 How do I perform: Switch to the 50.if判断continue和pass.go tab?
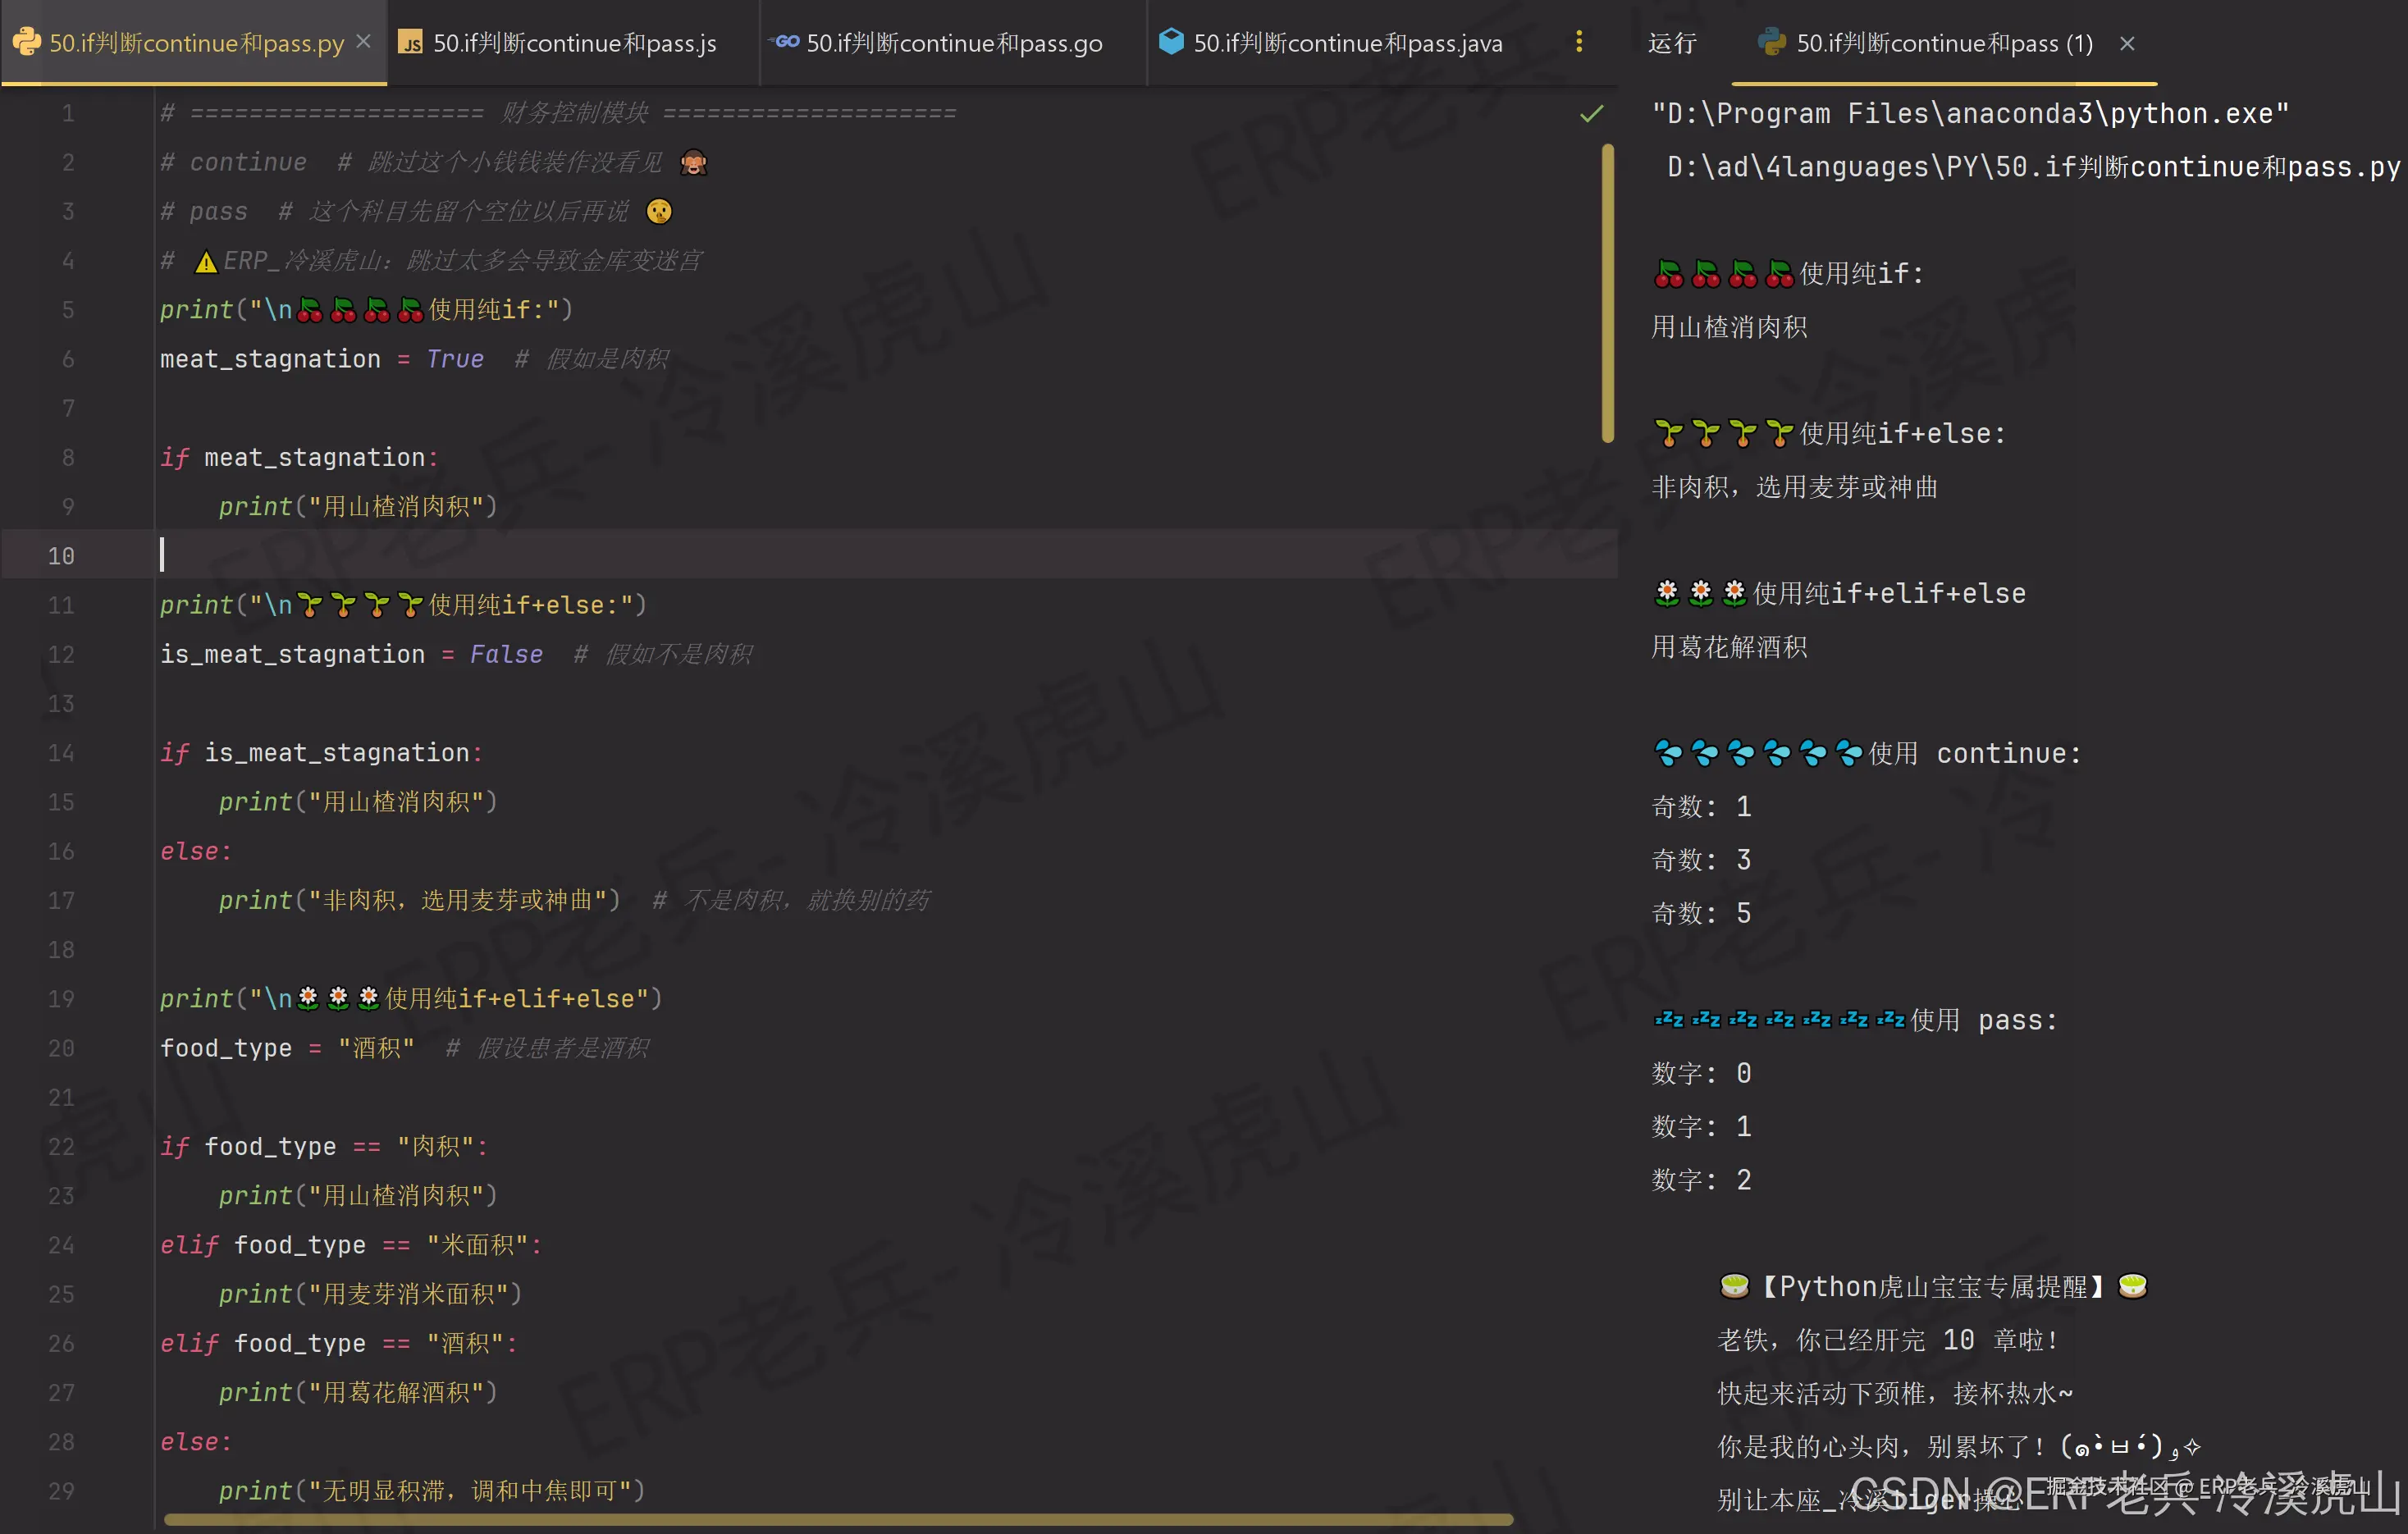coord(954,43)
